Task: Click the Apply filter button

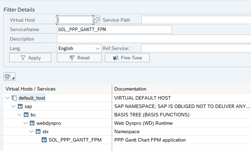Action: [30, 58]
